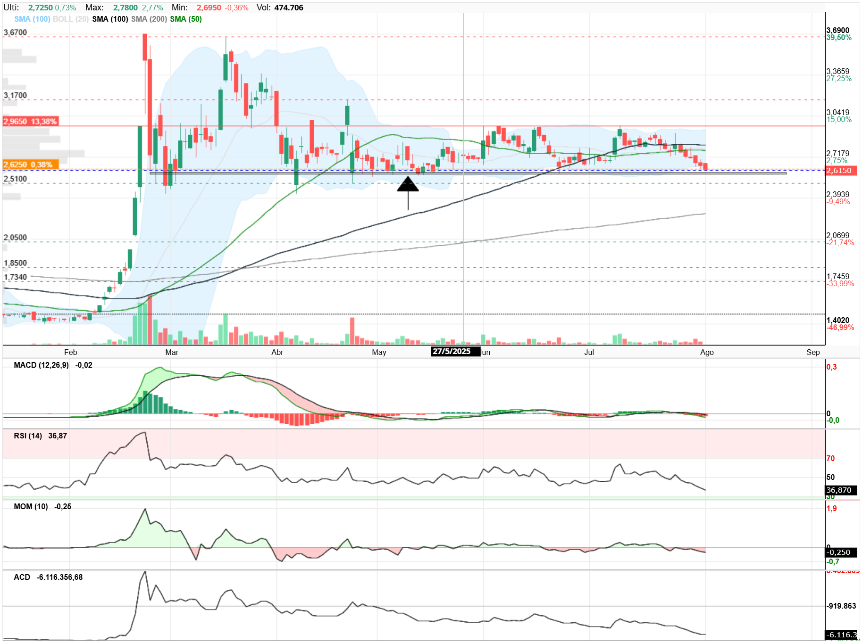Click the Ago label on the time axis
Screen dimensions: 862x643
tap(707, 353)
